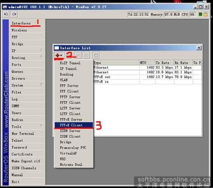Image resolution: width=213 pixels, height=188 pixels.
Task: Open Queues in the sidebar
Action: 17,71
